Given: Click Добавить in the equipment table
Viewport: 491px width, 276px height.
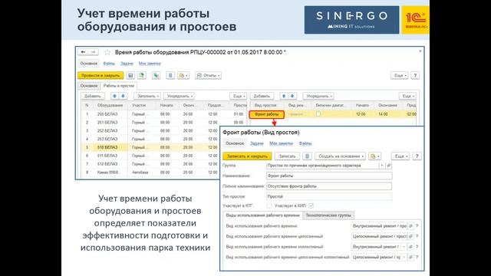Looking at the screenshot, I should pyautogui.click(x=93, y=96).
